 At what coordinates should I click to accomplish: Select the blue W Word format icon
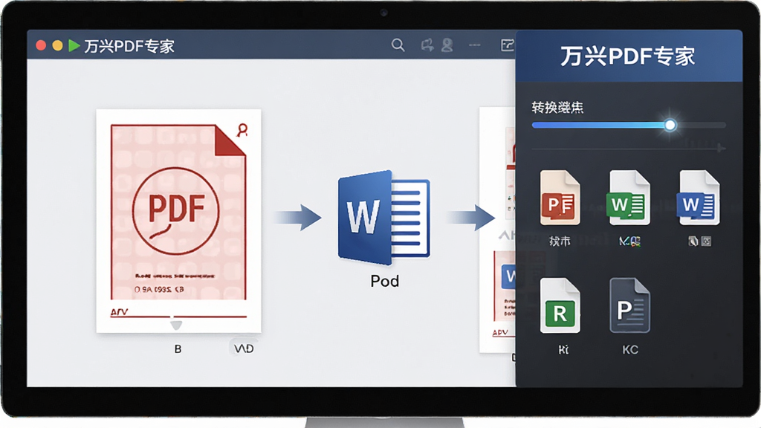tap(698, 198)
